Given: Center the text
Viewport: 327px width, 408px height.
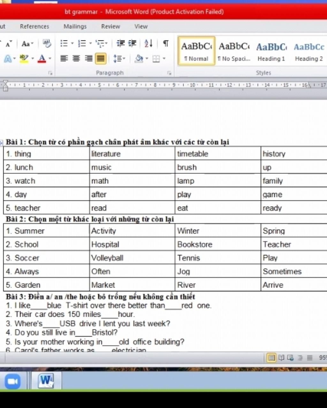Looking at the screenshot, I should point(76,59).
